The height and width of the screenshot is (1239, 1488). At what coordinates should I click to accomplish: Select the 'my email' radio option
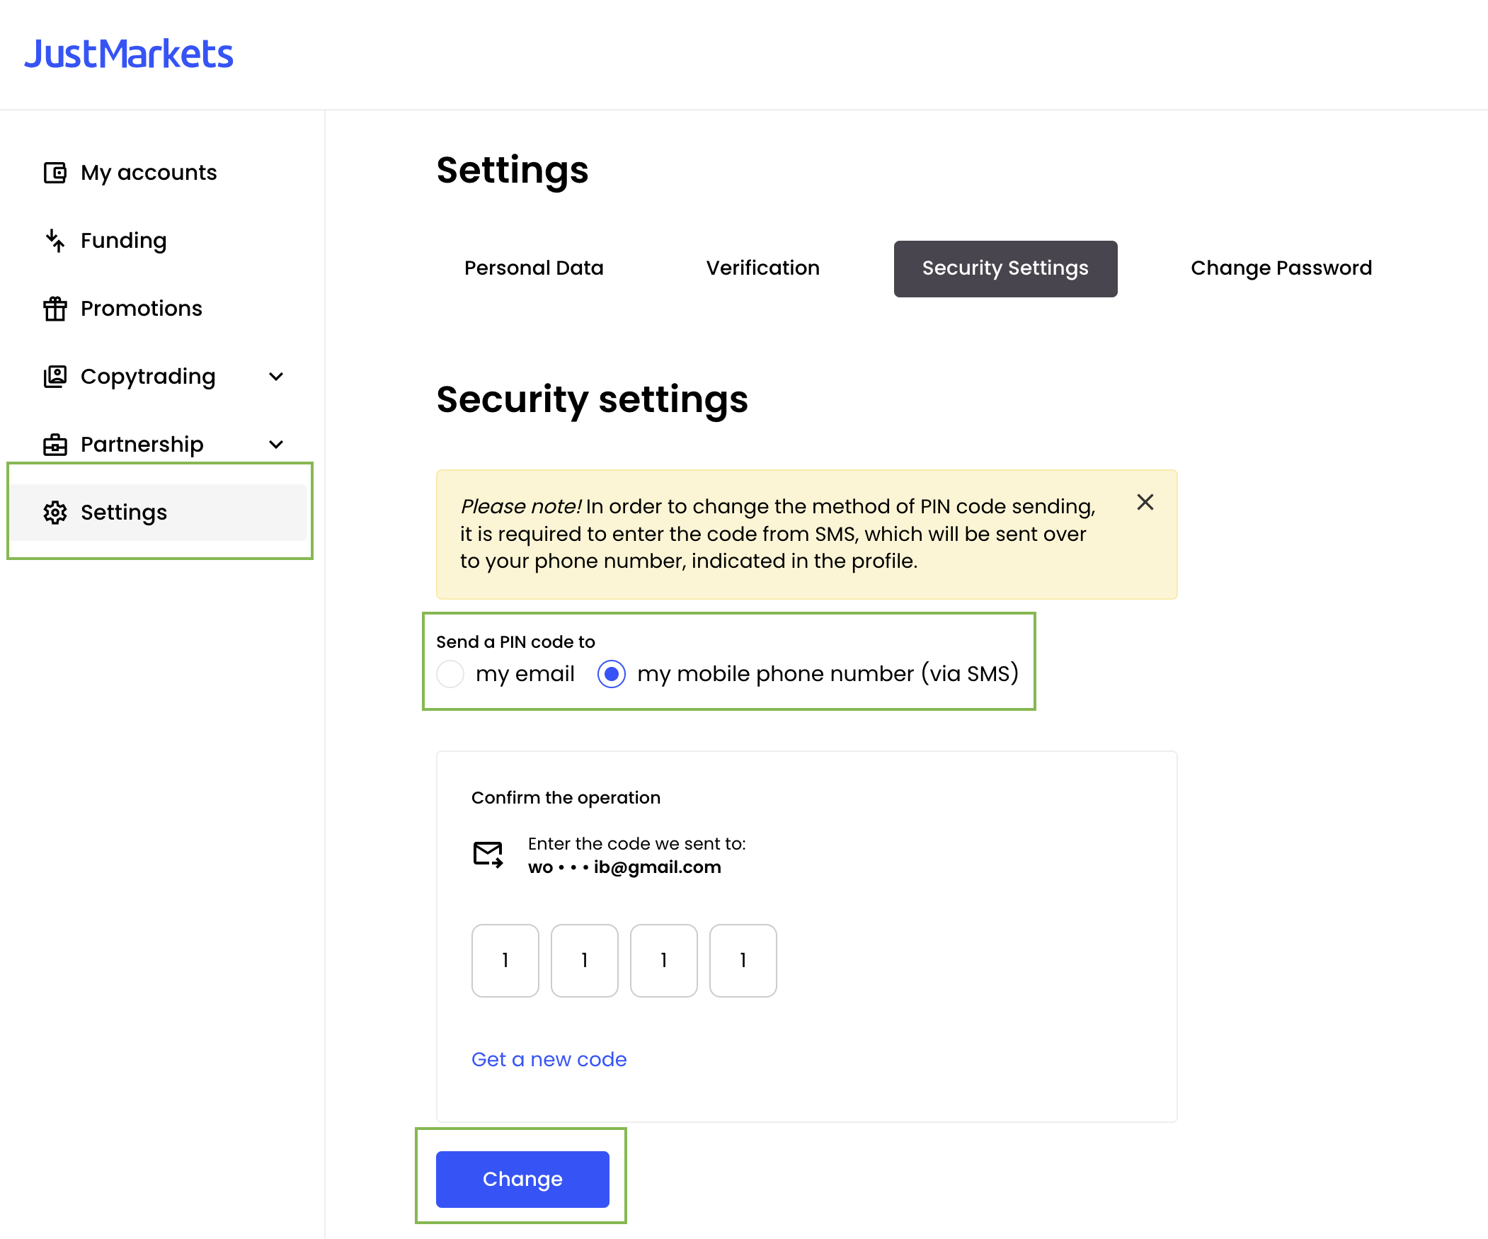[x=451, y=673]
